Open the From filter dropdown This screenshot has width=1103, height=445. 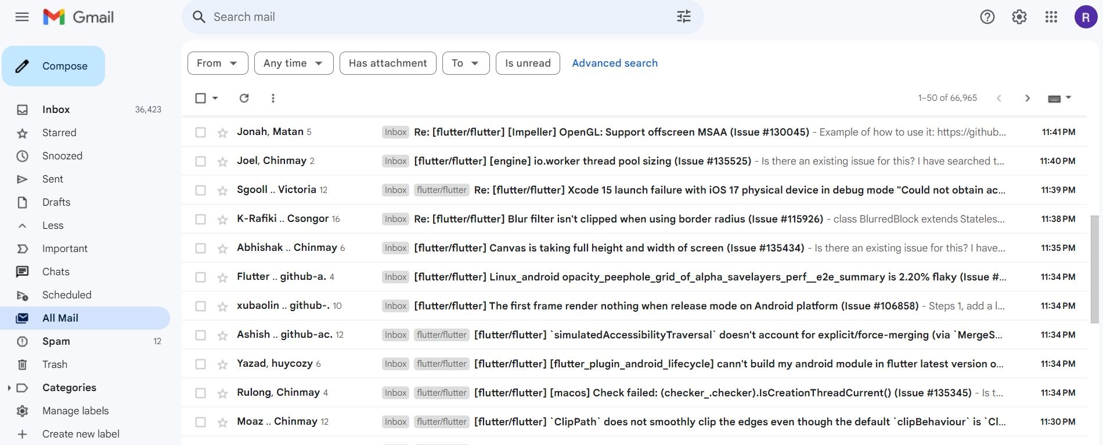point(218,63)
